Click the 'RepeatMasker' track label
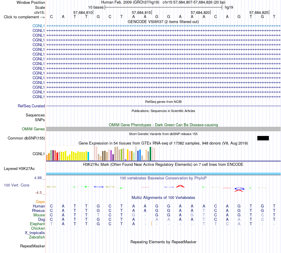 pyautogui.click(x=33, y=246)
